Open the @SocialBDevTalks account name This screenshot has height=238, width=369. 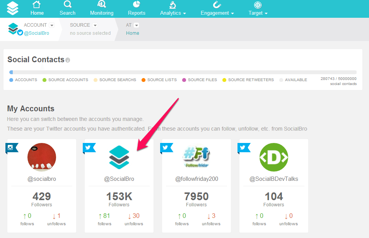click(274, 179)
